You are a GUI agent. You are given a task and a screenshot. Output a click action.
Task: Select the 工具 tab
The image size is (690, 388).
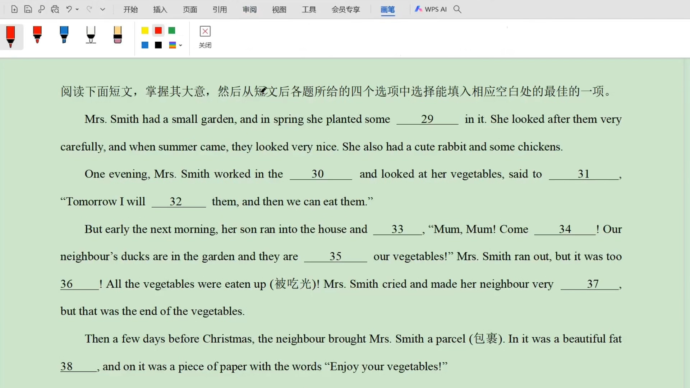[309, 9]
